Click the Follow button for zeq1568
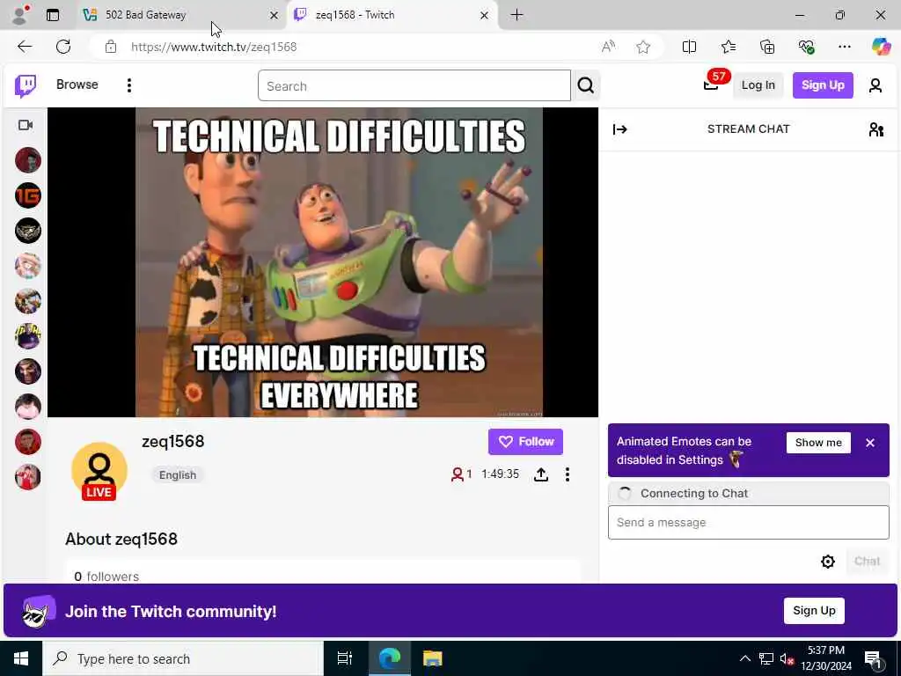Image resolution: width=901 pixels, height=676 pixels. [x=525, y=442]
